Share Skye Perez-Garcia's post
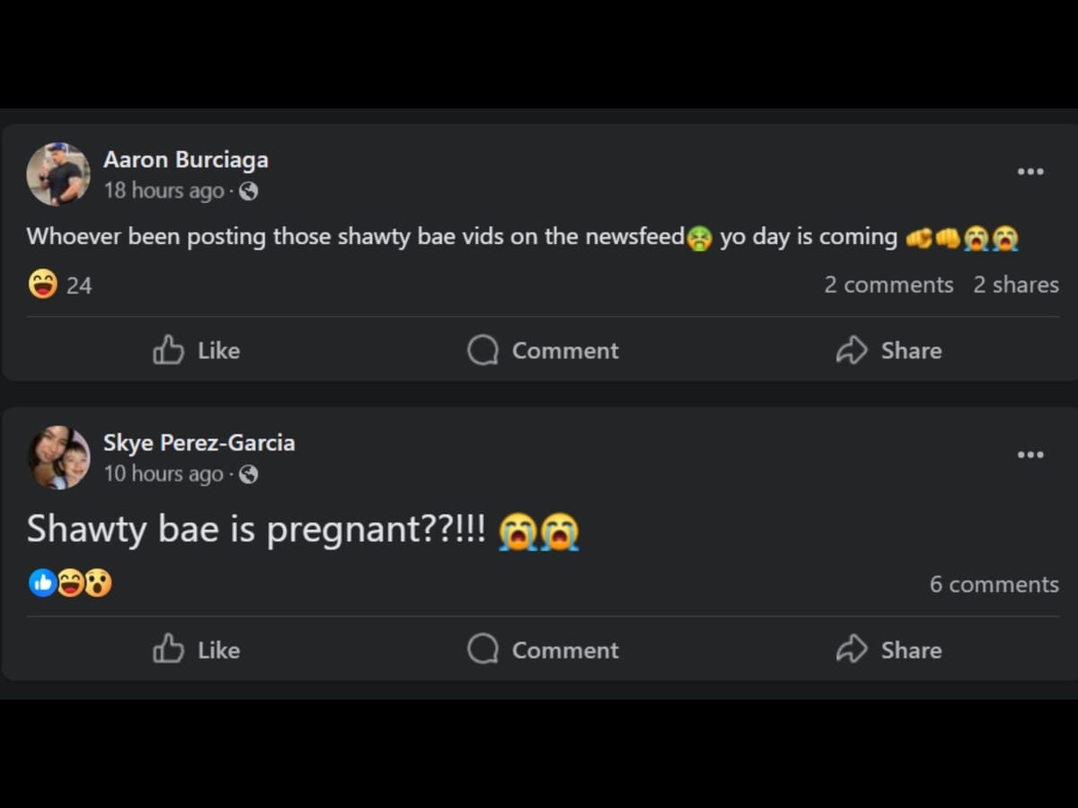The width and height of the screenshot is (1078, 808). 888,649
